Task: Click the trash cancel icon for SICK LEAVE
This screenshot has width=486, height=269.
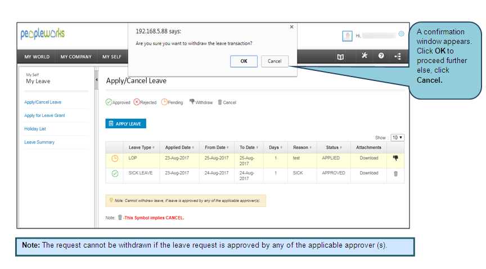Action: pos(395,173)
